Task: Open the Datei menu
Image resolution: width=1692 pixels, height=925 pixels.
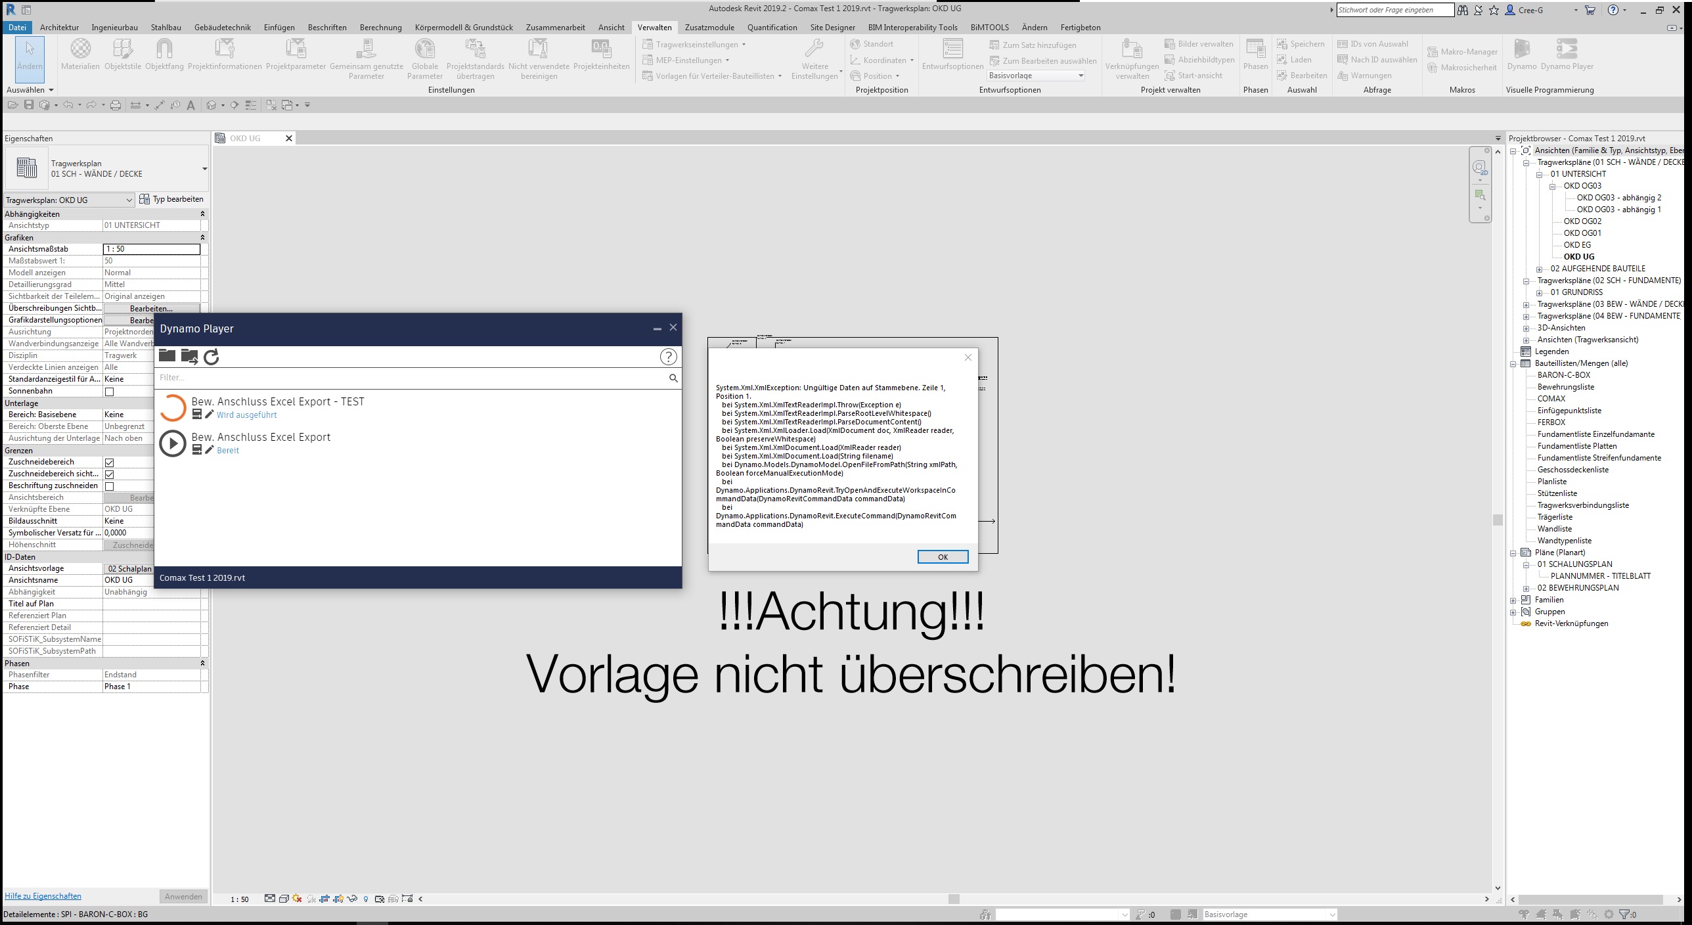Action: click(17, 28)
